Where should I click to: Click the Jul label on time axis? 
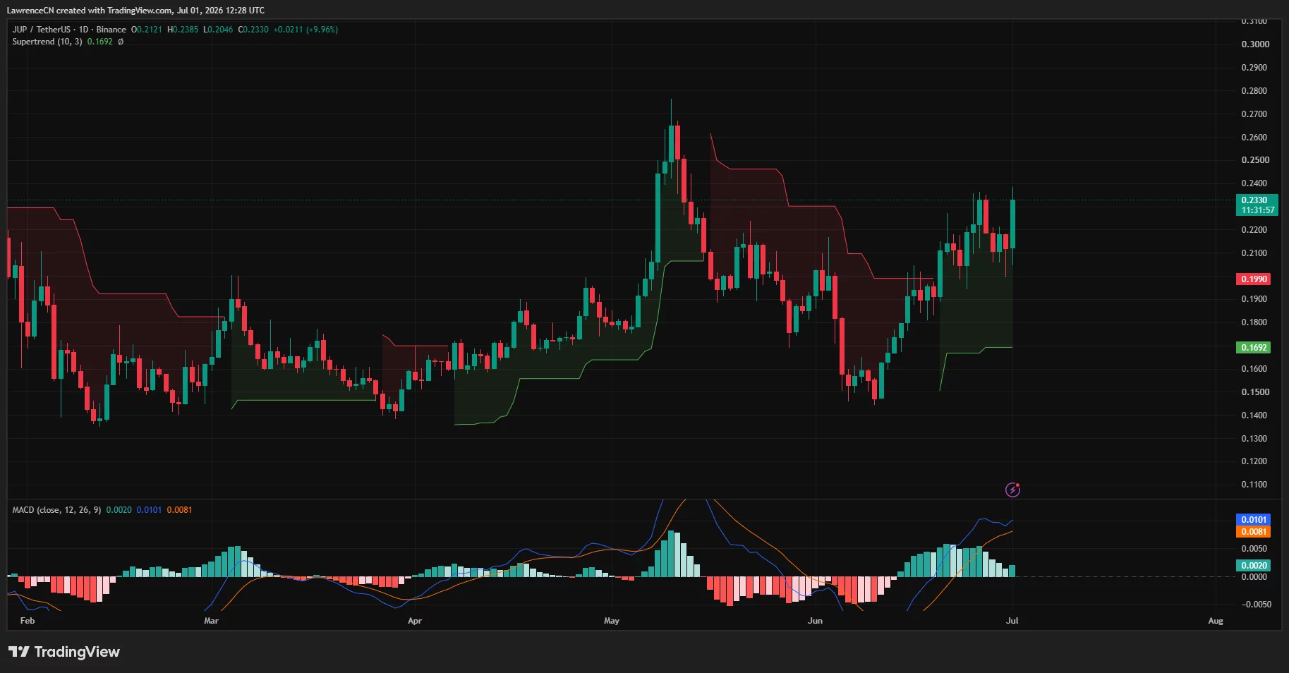click(x=1012, y=621)
